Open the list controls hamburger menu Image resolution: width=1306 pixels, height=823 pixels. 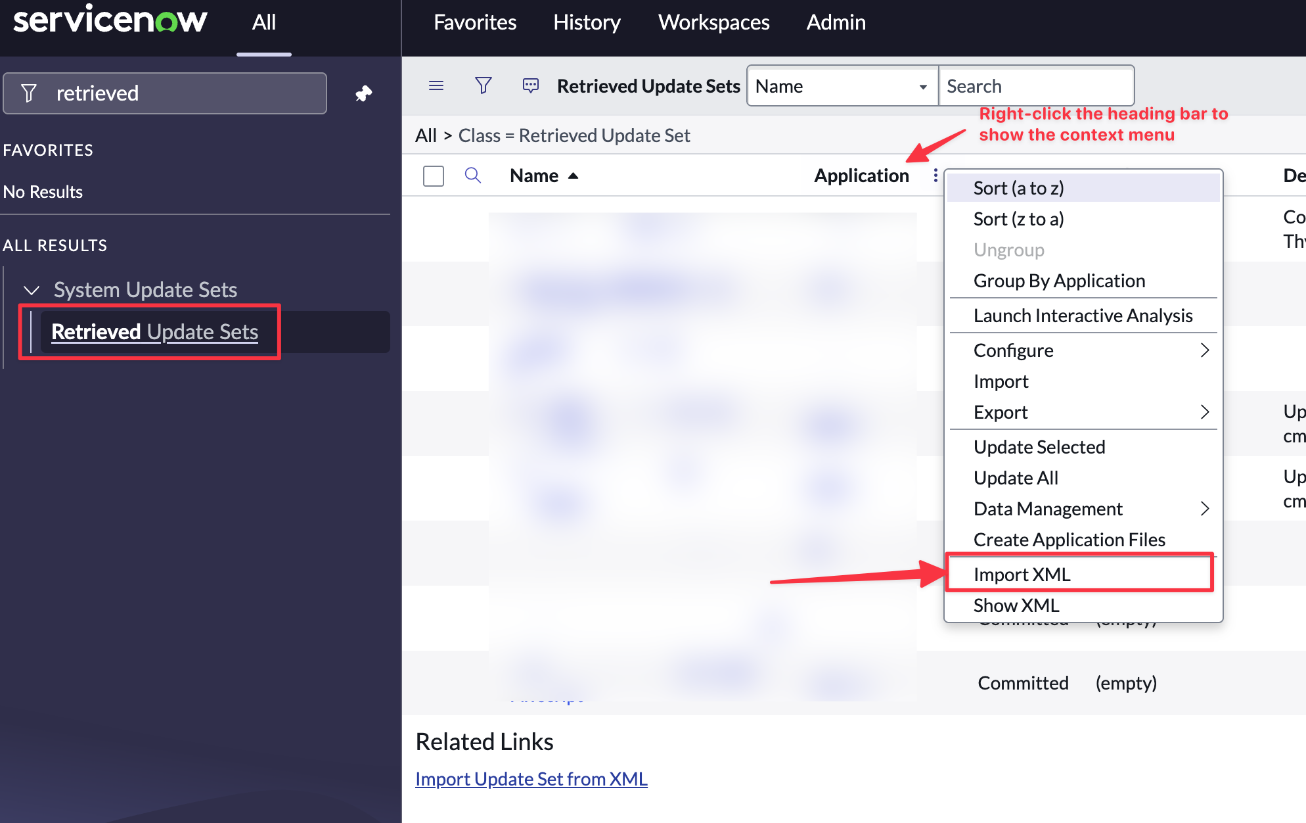pos(436,85)
